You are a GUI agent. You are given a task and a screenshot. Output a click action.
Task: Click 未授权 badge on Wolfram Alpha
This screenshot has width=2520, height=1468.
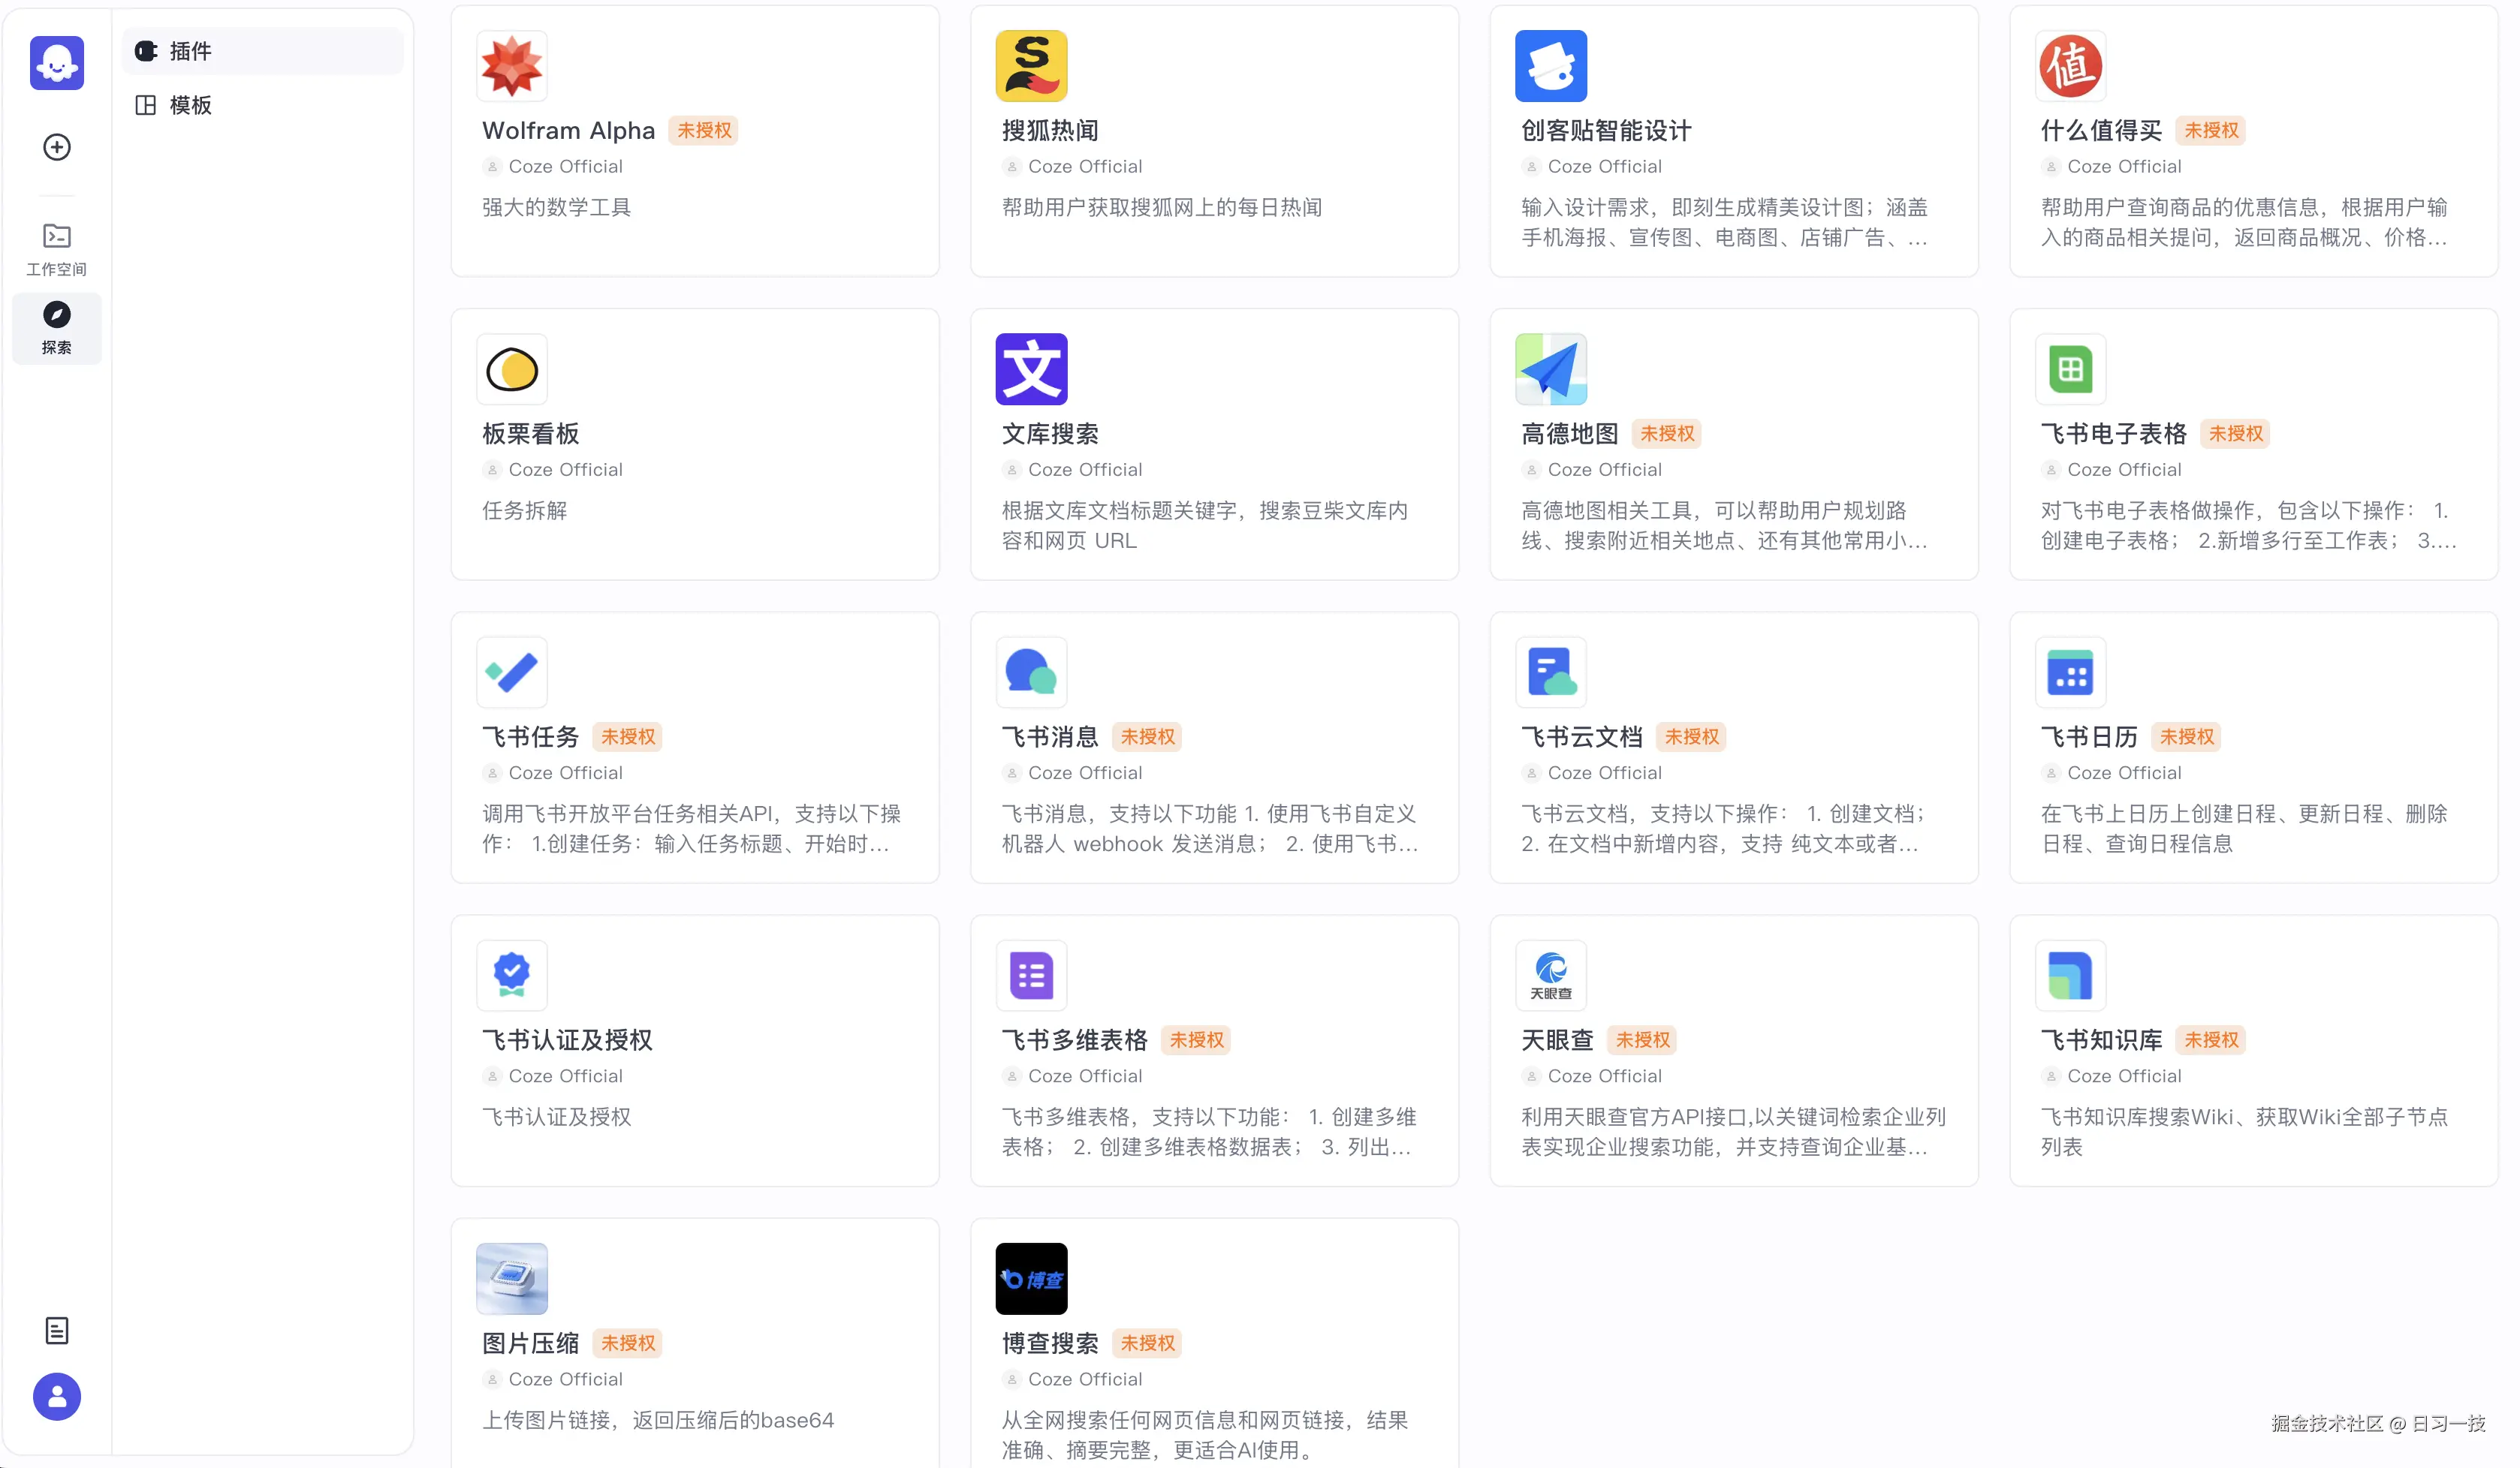[704, 131]
